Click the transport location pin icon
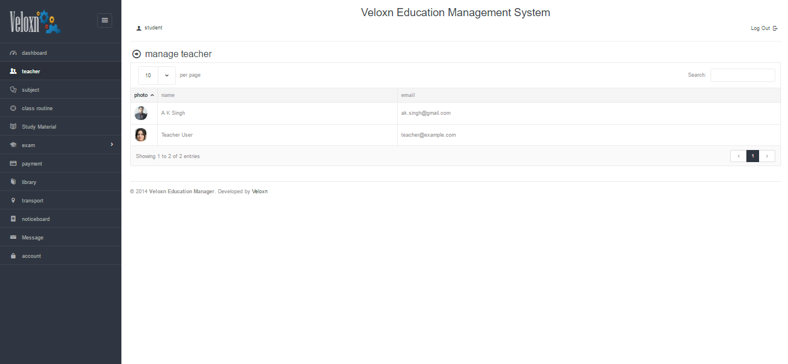This screenshot has height=364, width=788. (x=13, y=201)
